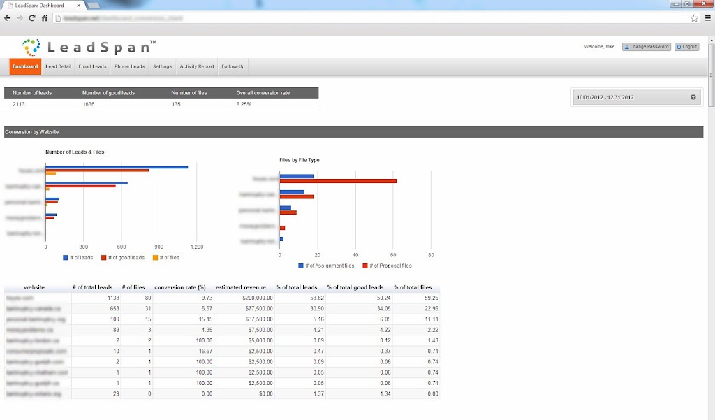This screenshot has width=715, height=420.
Task: Switch to the Lead Detail tab
Action: [59, 66]
